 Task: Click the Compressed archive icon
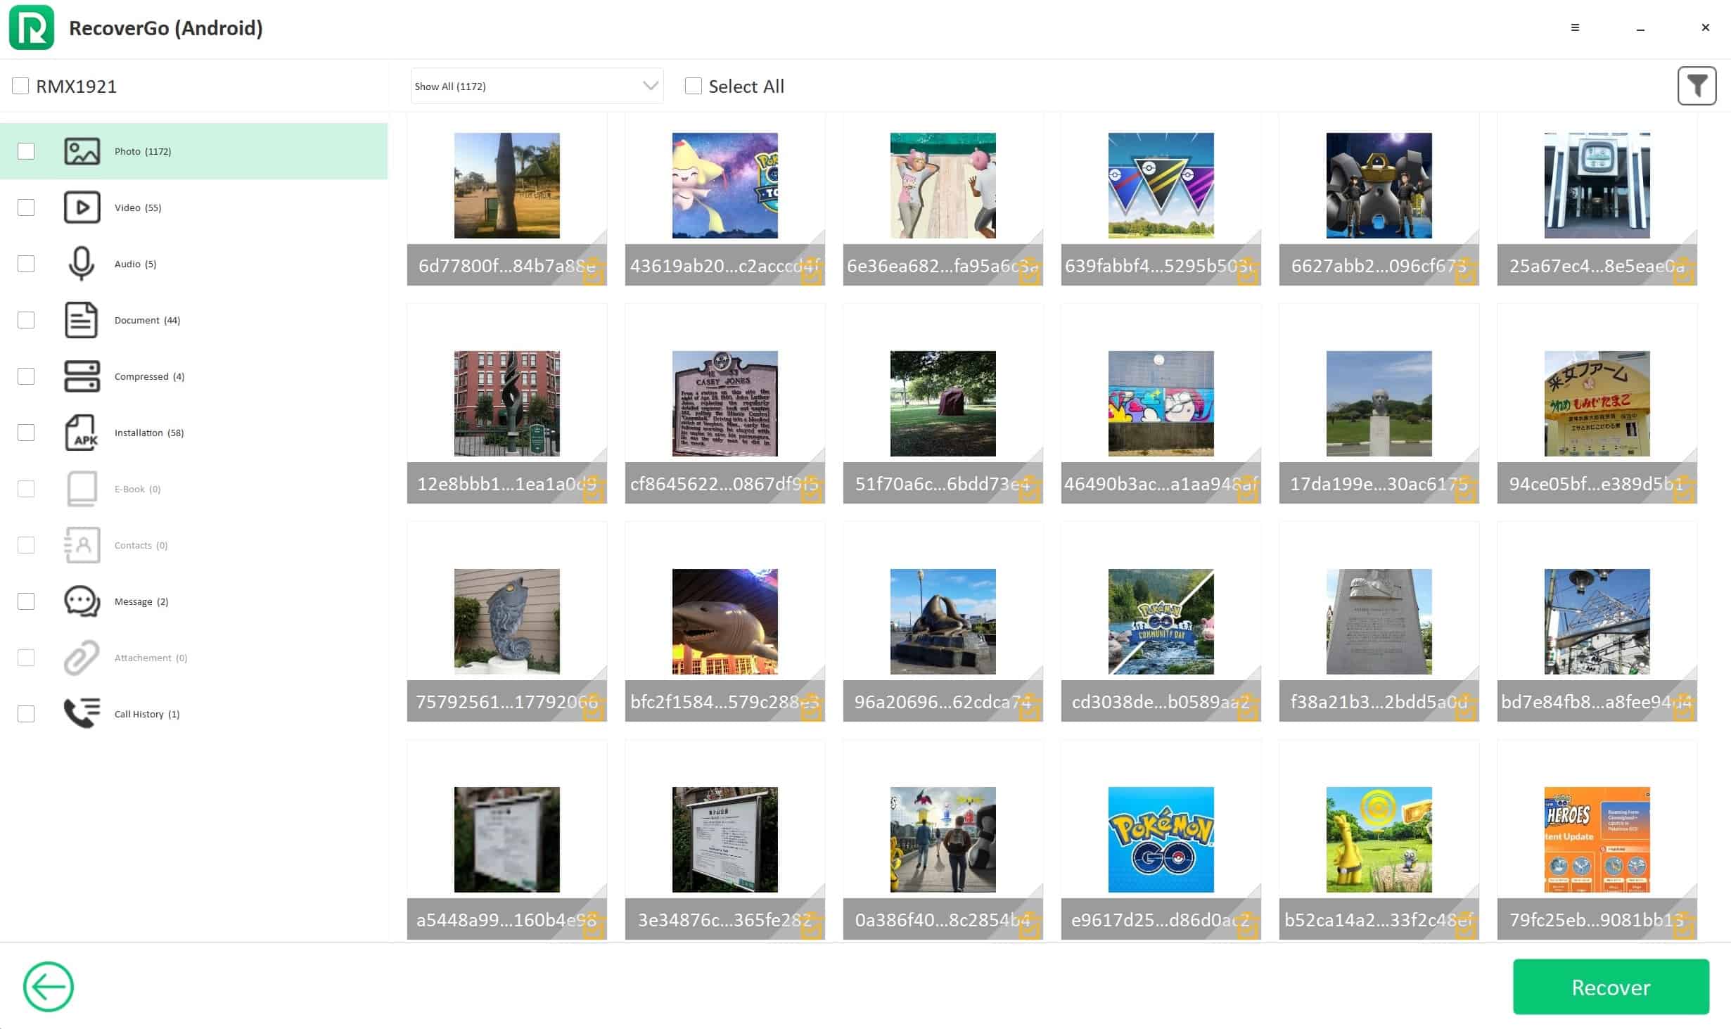(82, 376)
